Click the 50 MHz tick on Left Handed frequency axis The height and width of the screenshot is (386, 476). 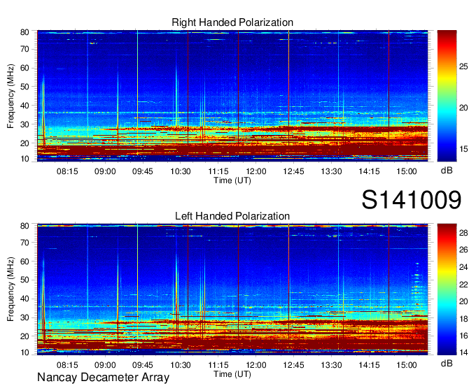tap(24, 280)
